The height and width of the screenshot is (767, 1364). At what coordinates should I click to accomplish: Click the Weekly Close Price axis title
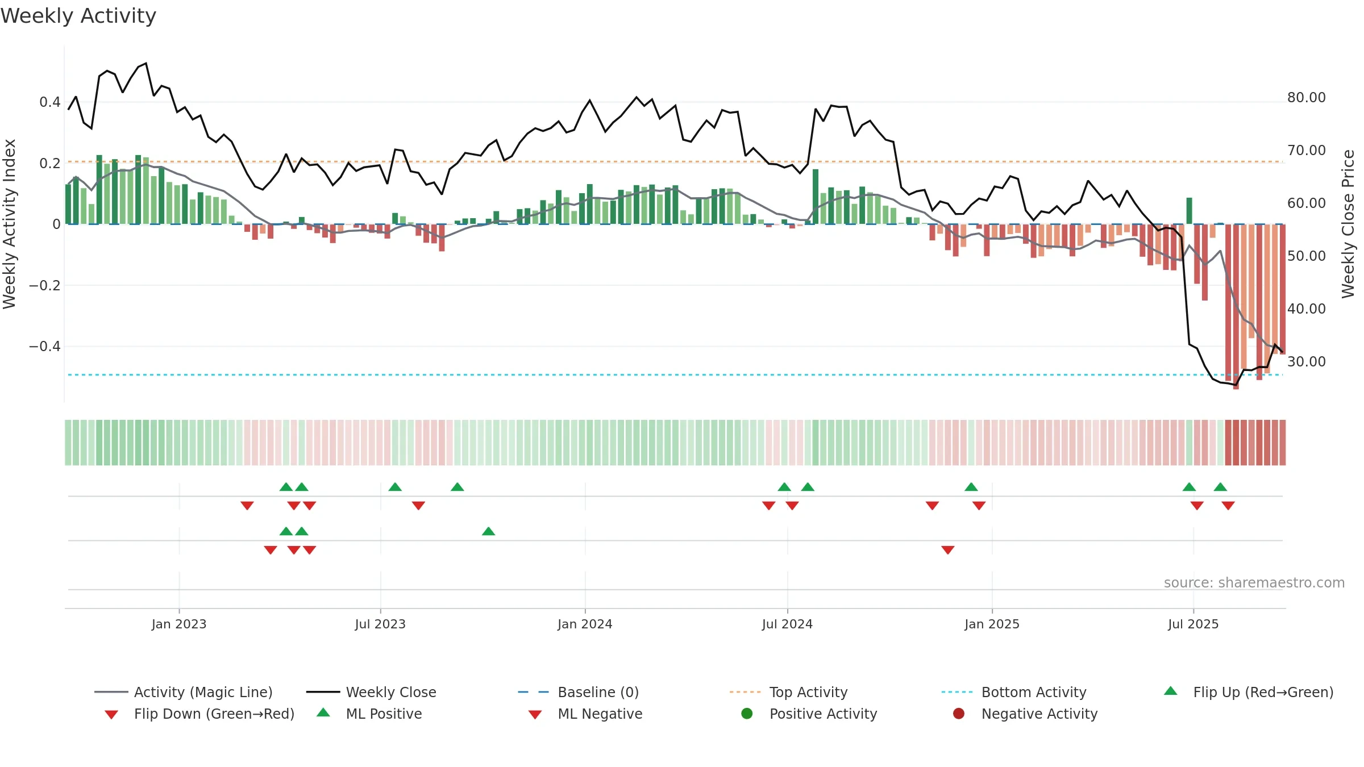coord(1348,224)
